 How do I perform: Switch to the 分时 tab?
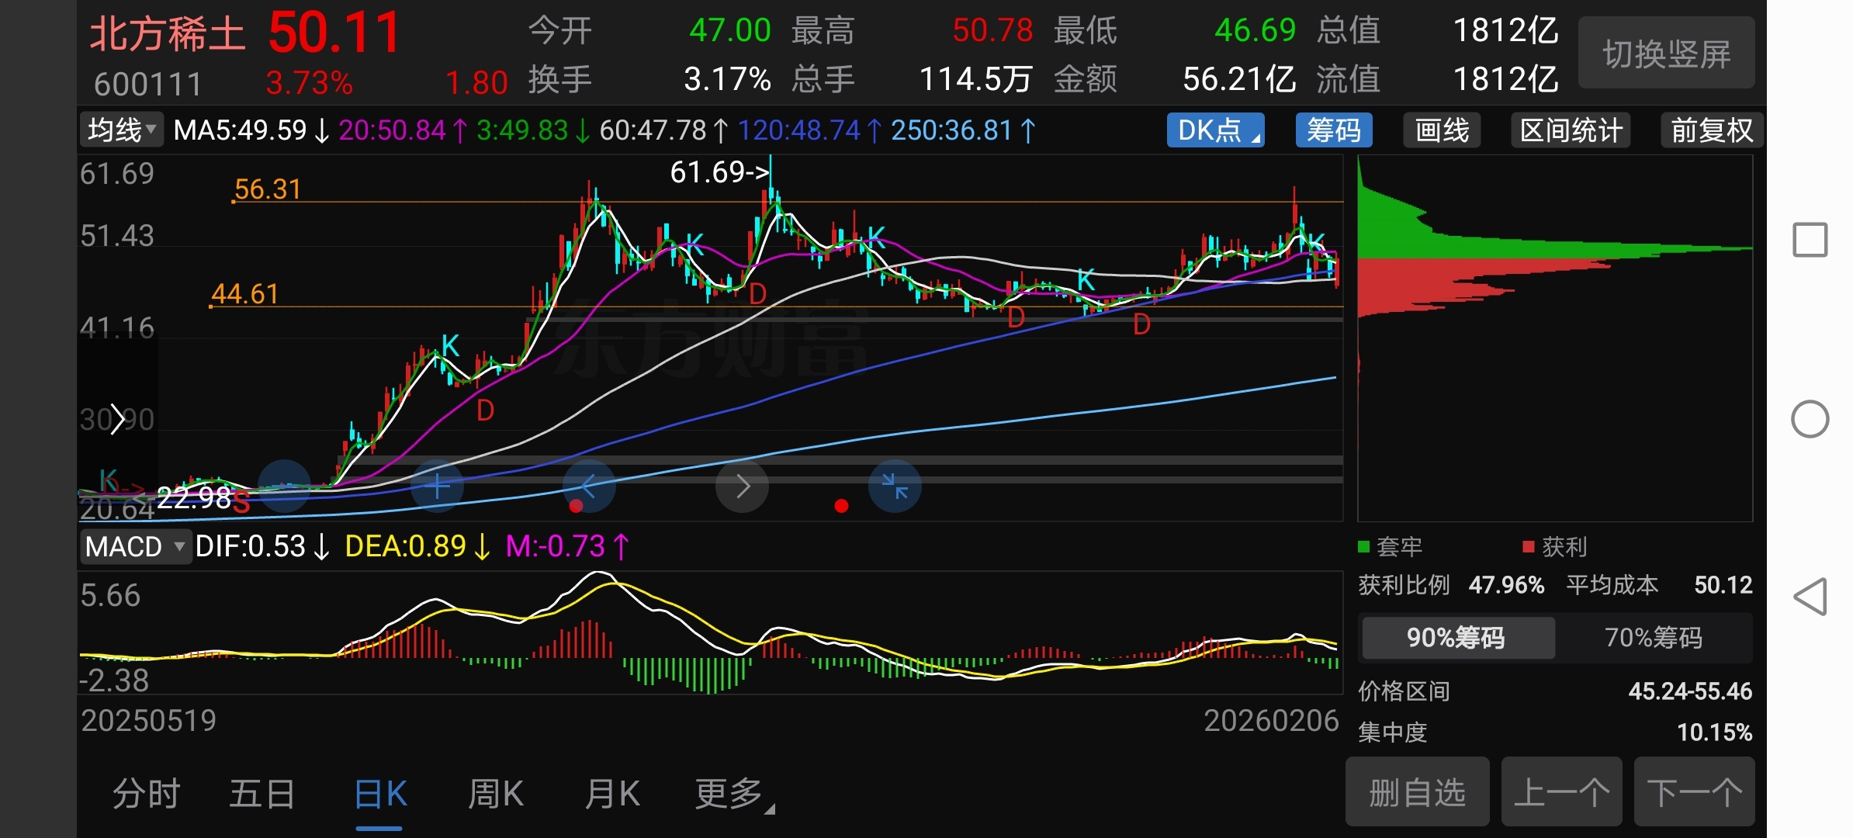click(146, 795)
